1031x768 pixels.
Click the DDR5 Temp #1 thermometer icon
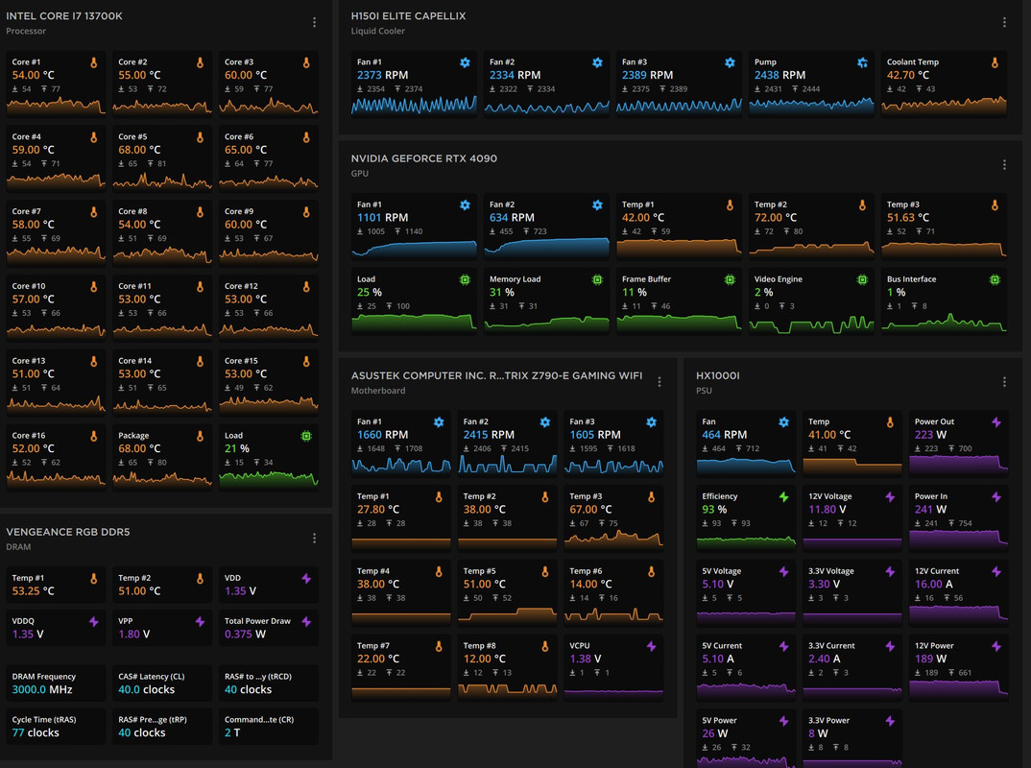93,579
